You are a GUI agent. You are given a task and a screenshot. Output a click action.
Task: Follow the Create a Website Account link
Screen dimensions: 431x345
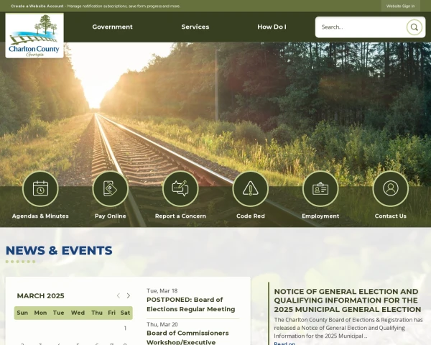coord(37,6)
